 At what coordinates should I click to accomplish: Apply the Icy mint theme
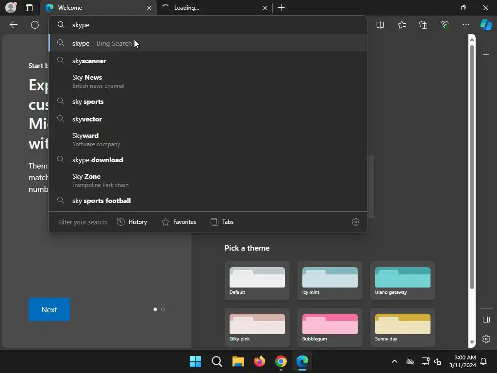click(x=330, y=281)
